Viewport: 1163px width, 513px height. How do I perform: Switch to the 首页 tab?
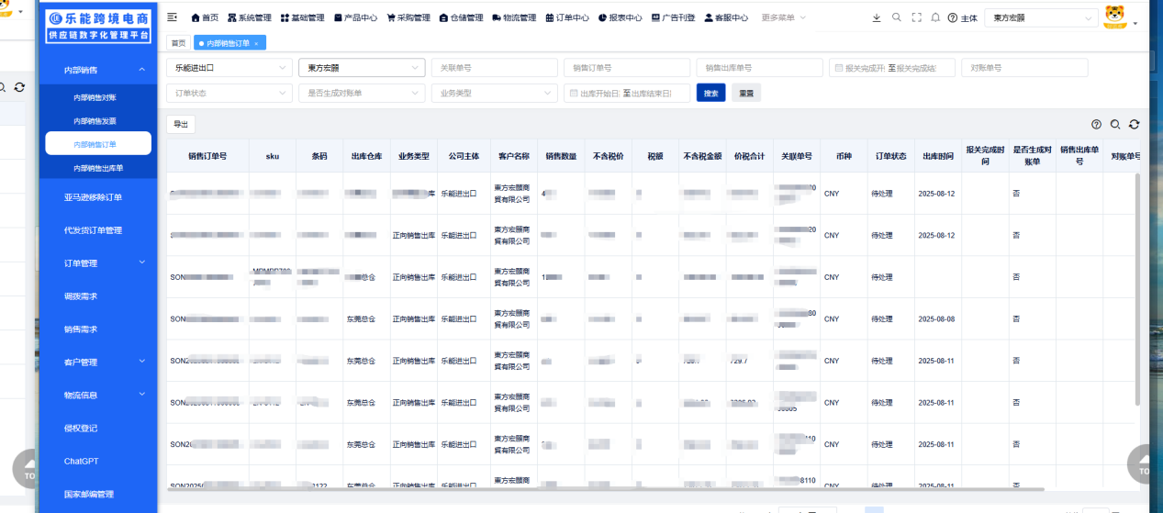(x=177, y=43)
